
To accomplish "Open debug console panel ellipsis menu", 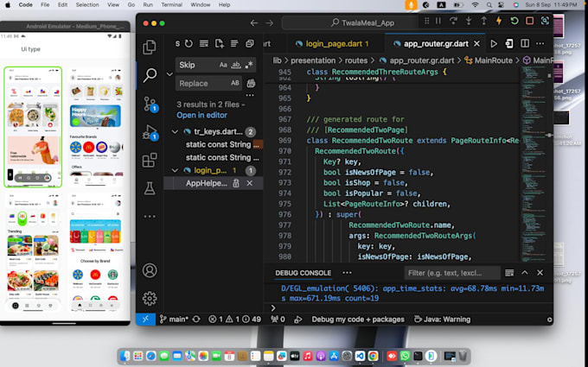I will (x=347, y=273).
